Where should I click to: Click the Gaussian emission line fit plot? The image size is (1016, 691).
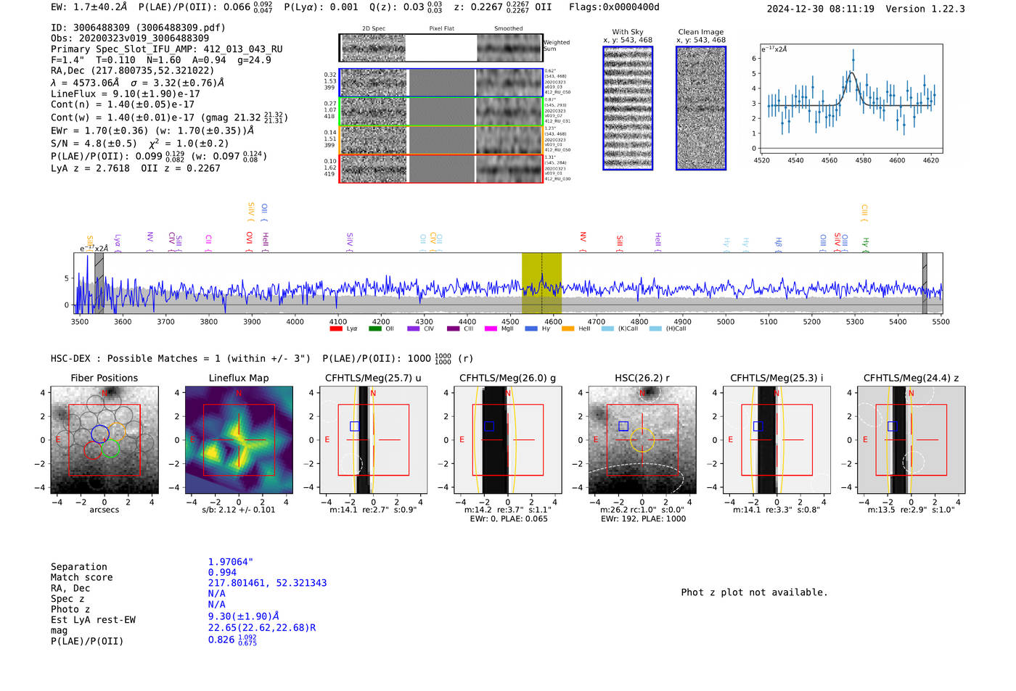[x=852, y=99]
